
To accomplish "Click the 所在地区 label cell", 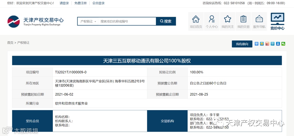I will tap(32, 83).
